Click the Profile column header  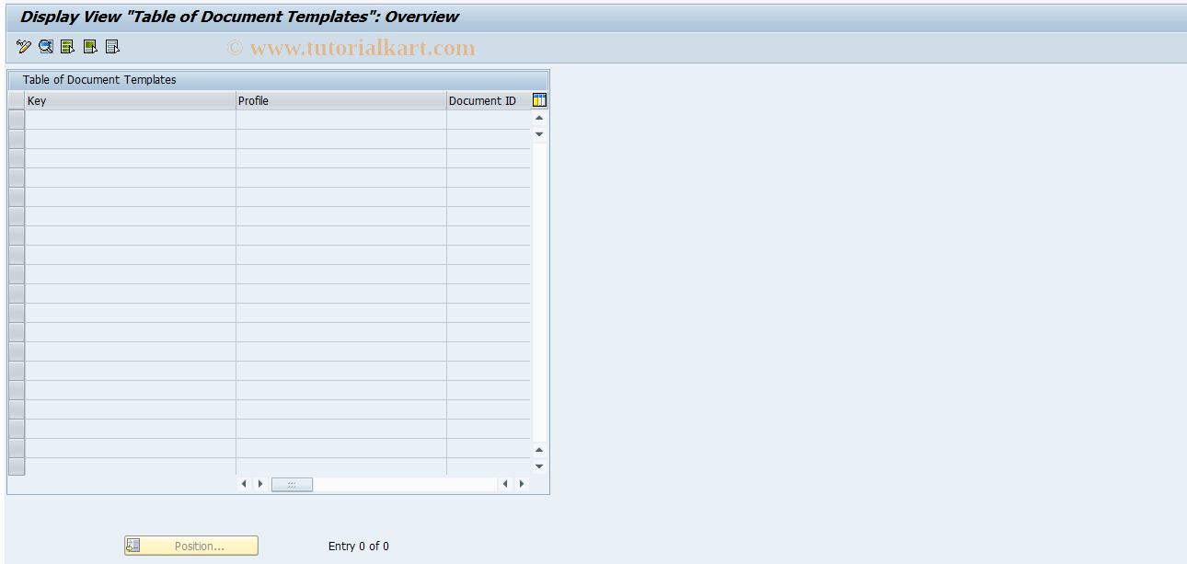click(341, 101)
